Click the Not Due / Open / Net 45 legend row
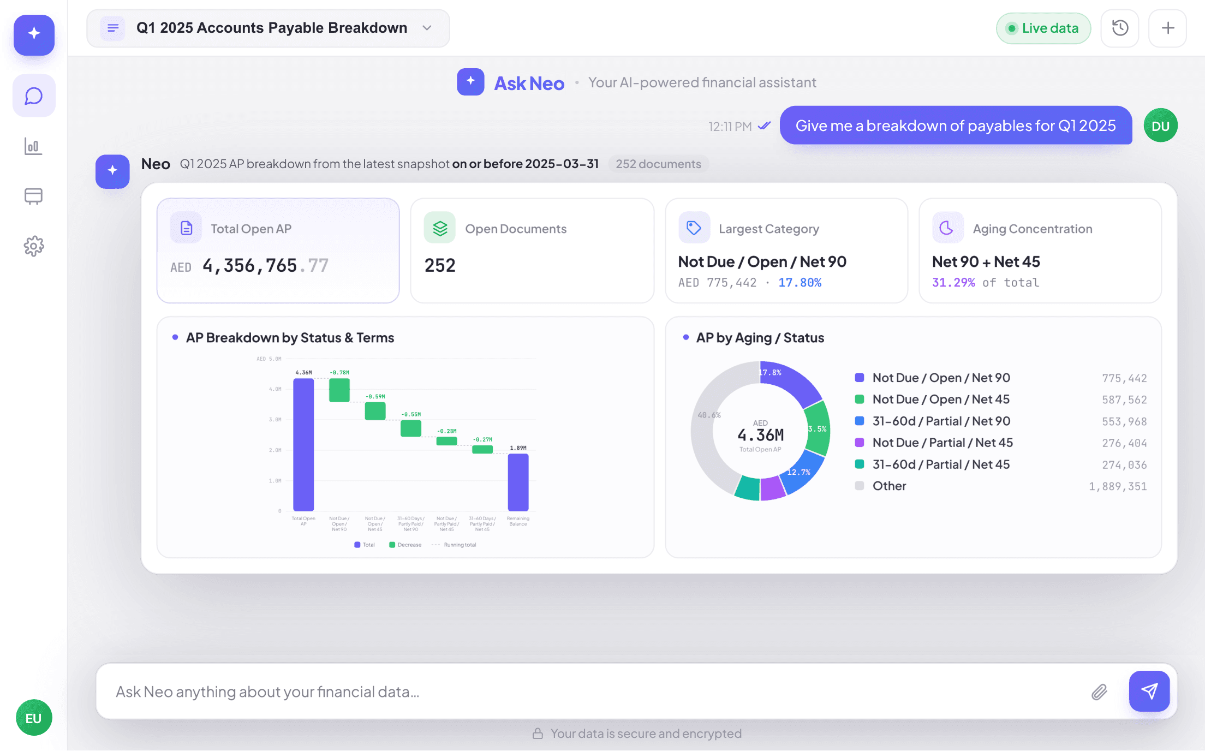 point(1001,400)
